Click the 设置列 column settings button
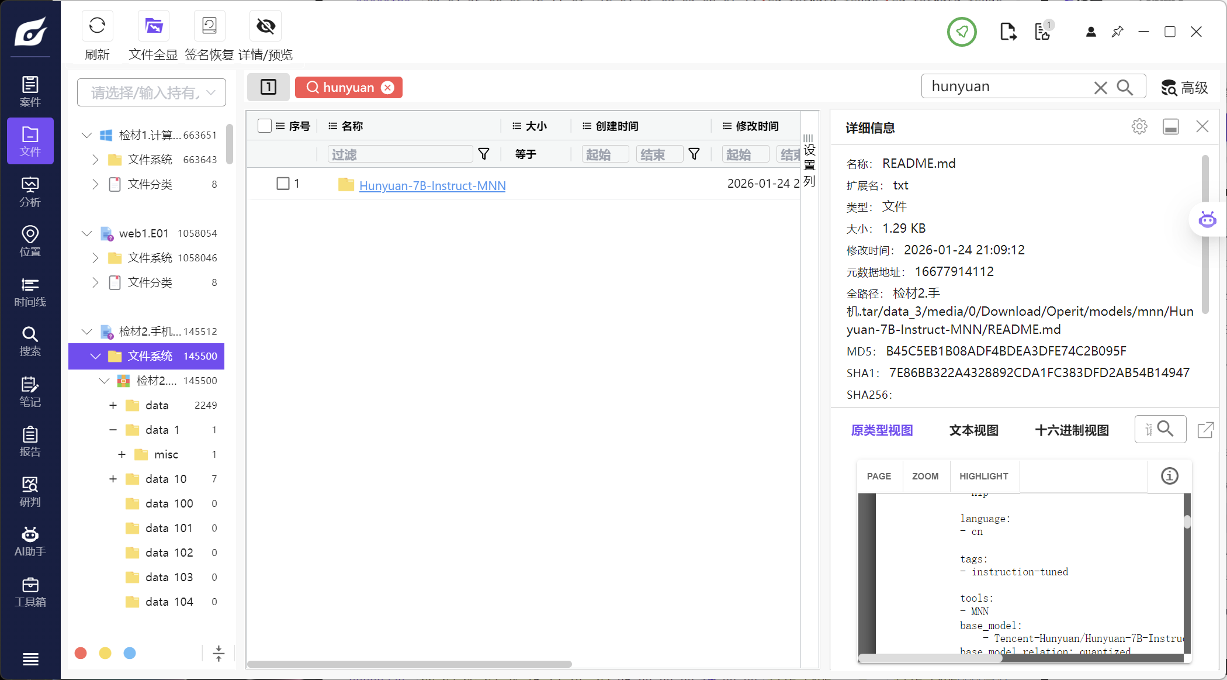This screenshot has width=1227, height=680. point(809,160)
